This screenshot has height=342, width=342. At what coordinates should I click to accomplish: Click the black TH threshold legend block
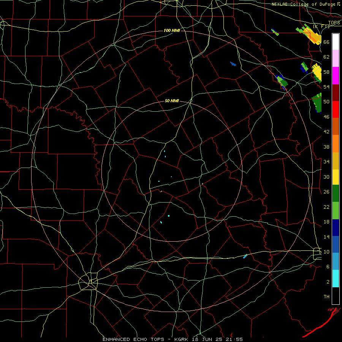click(x=336, y=296)
